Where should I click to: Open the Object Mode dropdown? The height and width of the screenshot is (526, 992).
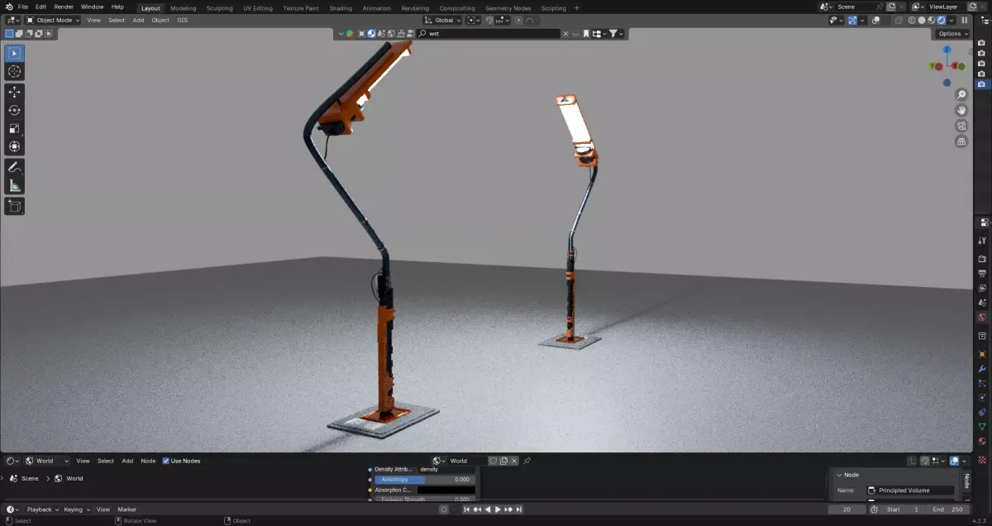click(x=54, y=20)
